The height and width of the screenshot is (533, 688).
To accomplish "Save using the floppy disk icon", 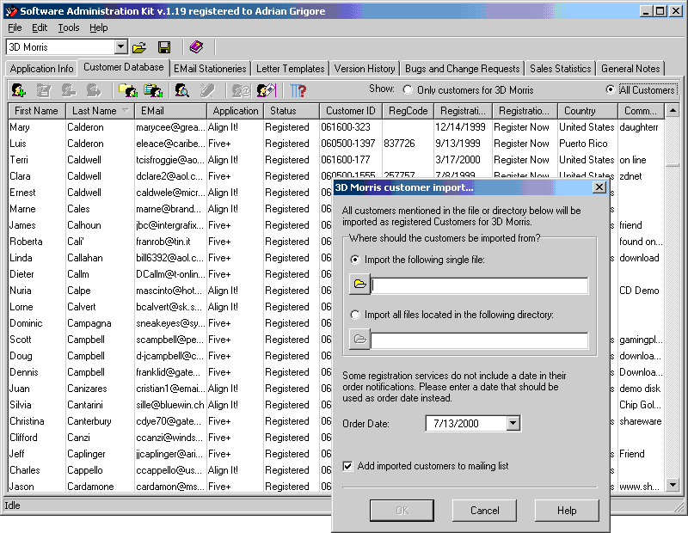I will pyautogui.click(x=164, y=47).
